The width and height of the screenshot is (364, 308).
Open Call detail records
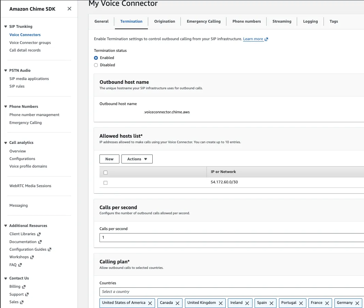[x=25, y=50]
